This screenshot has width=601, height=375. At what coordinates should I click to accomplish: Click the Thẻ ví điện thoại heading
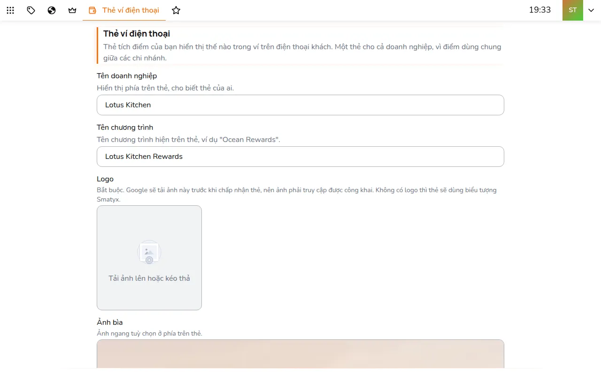tap(137, 34)
